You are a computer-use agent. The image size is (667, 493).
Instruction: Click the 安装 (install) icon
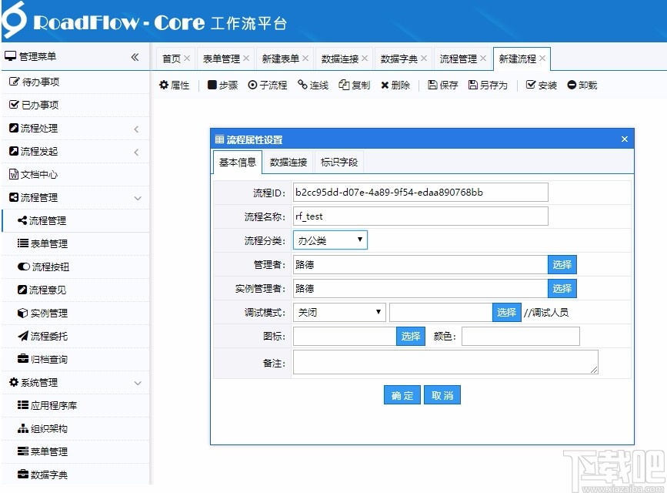click(x=541, y=85)
